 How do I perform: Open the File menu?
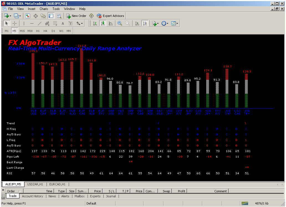11,9
